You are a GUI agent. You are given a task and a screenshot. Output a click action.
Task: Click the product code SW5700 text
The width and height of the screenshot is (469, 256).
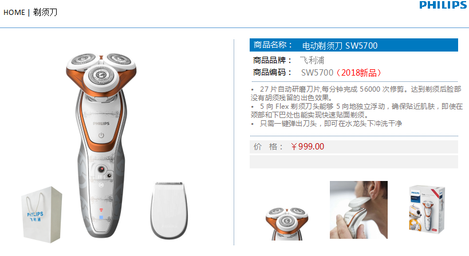pos(317,73)
